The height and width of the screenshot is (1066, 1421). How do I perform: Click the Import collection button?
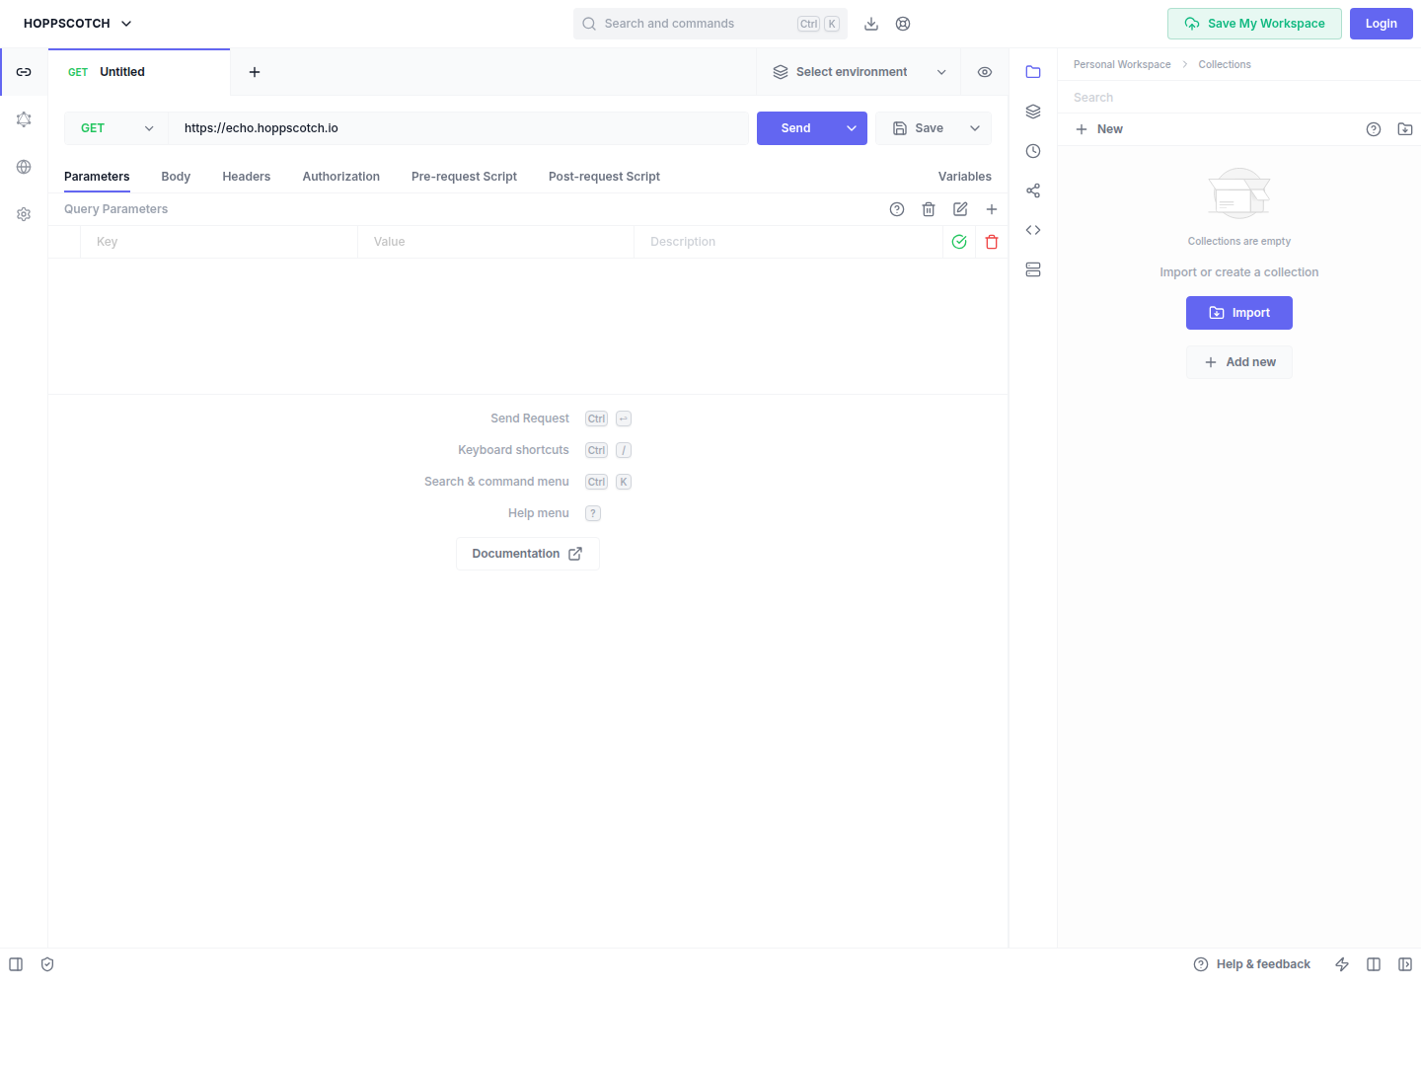(1239, 313)
